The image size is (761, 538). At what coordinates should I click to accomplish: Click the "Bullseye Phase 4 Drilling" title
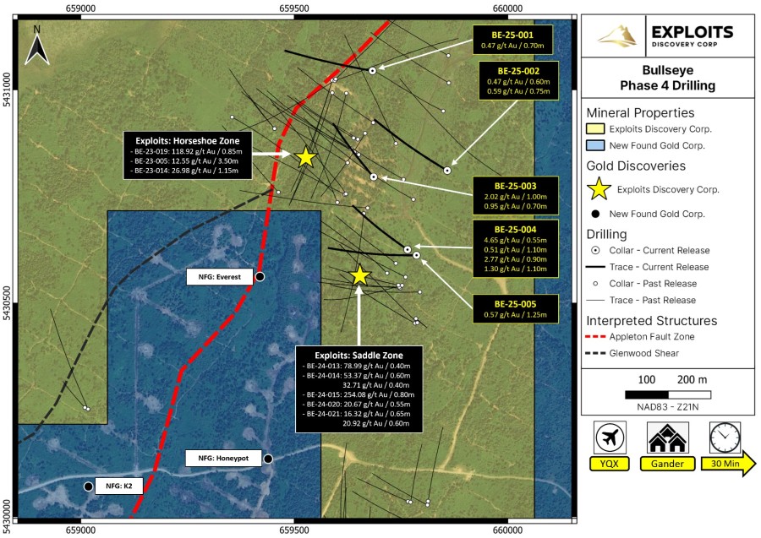click(668, 78)
